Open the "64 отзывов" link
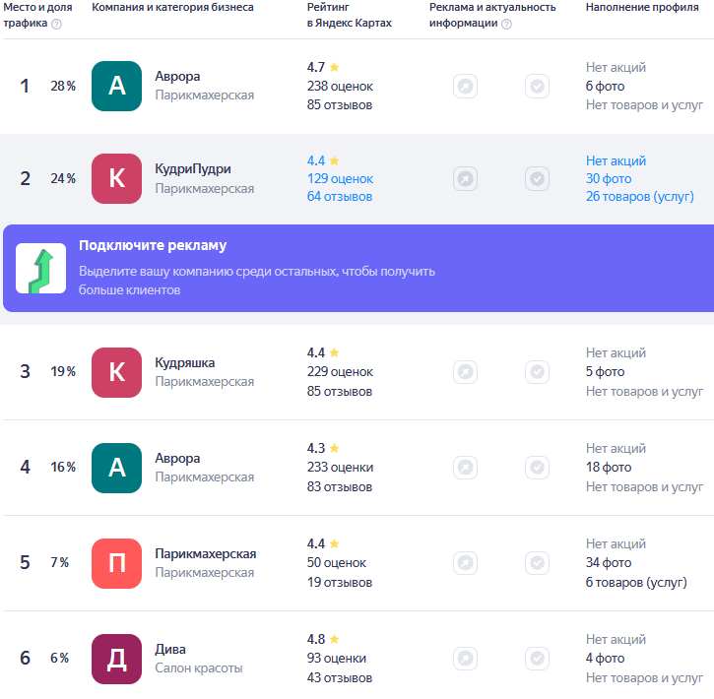 coord(340,196)
